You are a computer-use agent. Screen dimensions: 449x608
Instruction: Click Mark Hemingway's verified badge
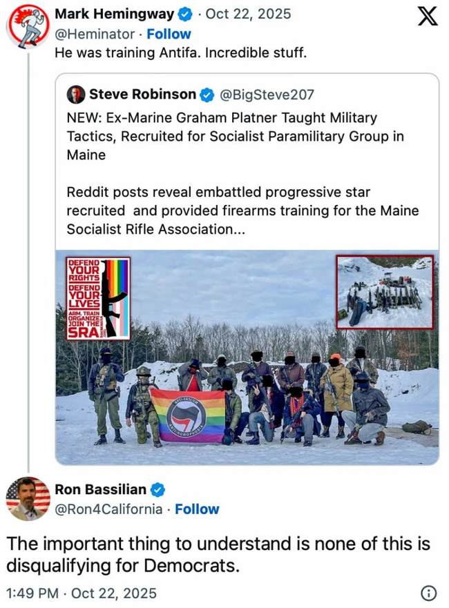coord(184,14)
